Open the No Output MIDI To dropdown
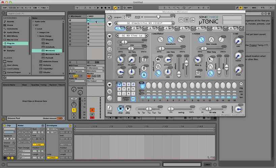This screenshot has height=168, width=276. point(95,81)
